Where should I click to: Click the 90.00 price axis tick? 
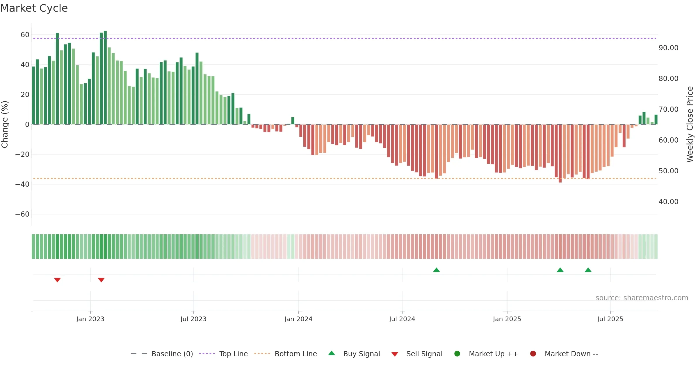tap(668, 48)
